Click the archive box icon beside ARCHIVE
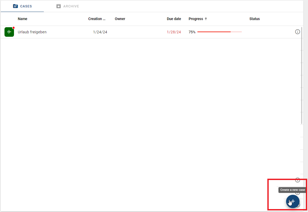 coord(58,6)
